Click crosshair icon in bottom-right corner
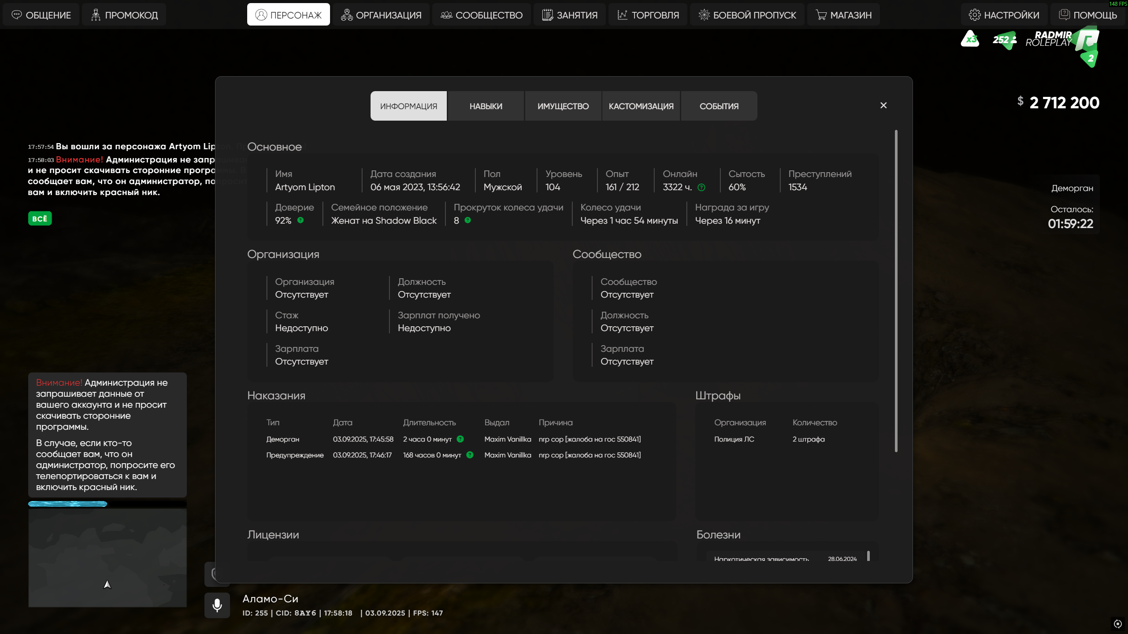The image size is (1128, 634). pos(1117,623)
